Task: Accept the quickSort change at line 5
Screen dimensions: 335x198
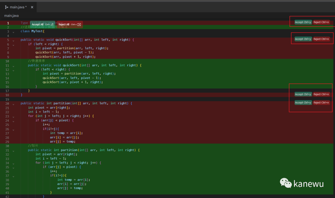Action: pyautogui.click(x=303, y=39)
